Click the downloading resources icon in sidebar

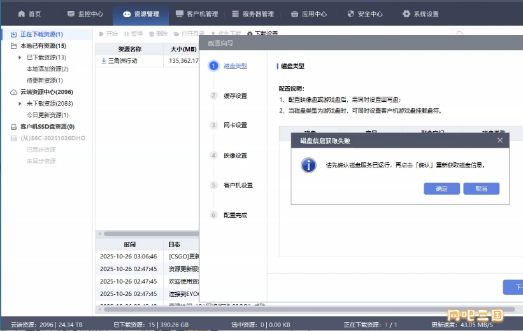[13, 34]
